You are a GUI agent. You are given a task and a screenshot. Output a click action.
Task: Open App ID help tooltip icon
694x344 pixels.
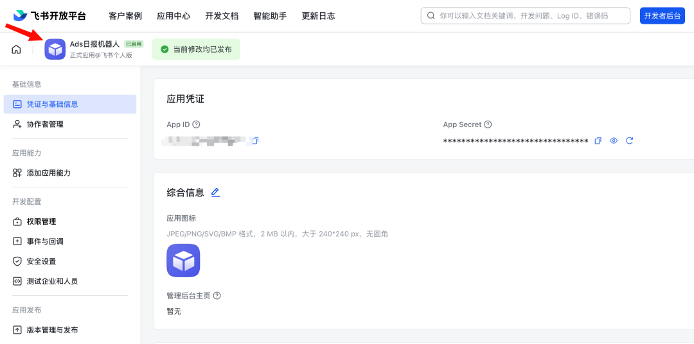[197, 125]
